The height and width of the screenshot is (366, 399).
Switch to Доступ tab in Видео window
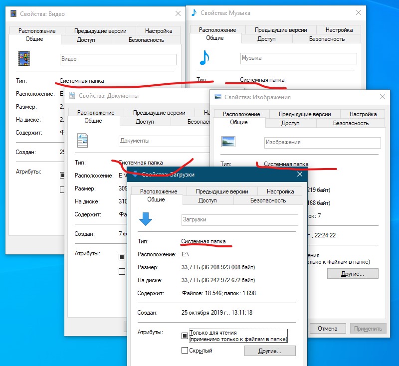coord(86,40)
